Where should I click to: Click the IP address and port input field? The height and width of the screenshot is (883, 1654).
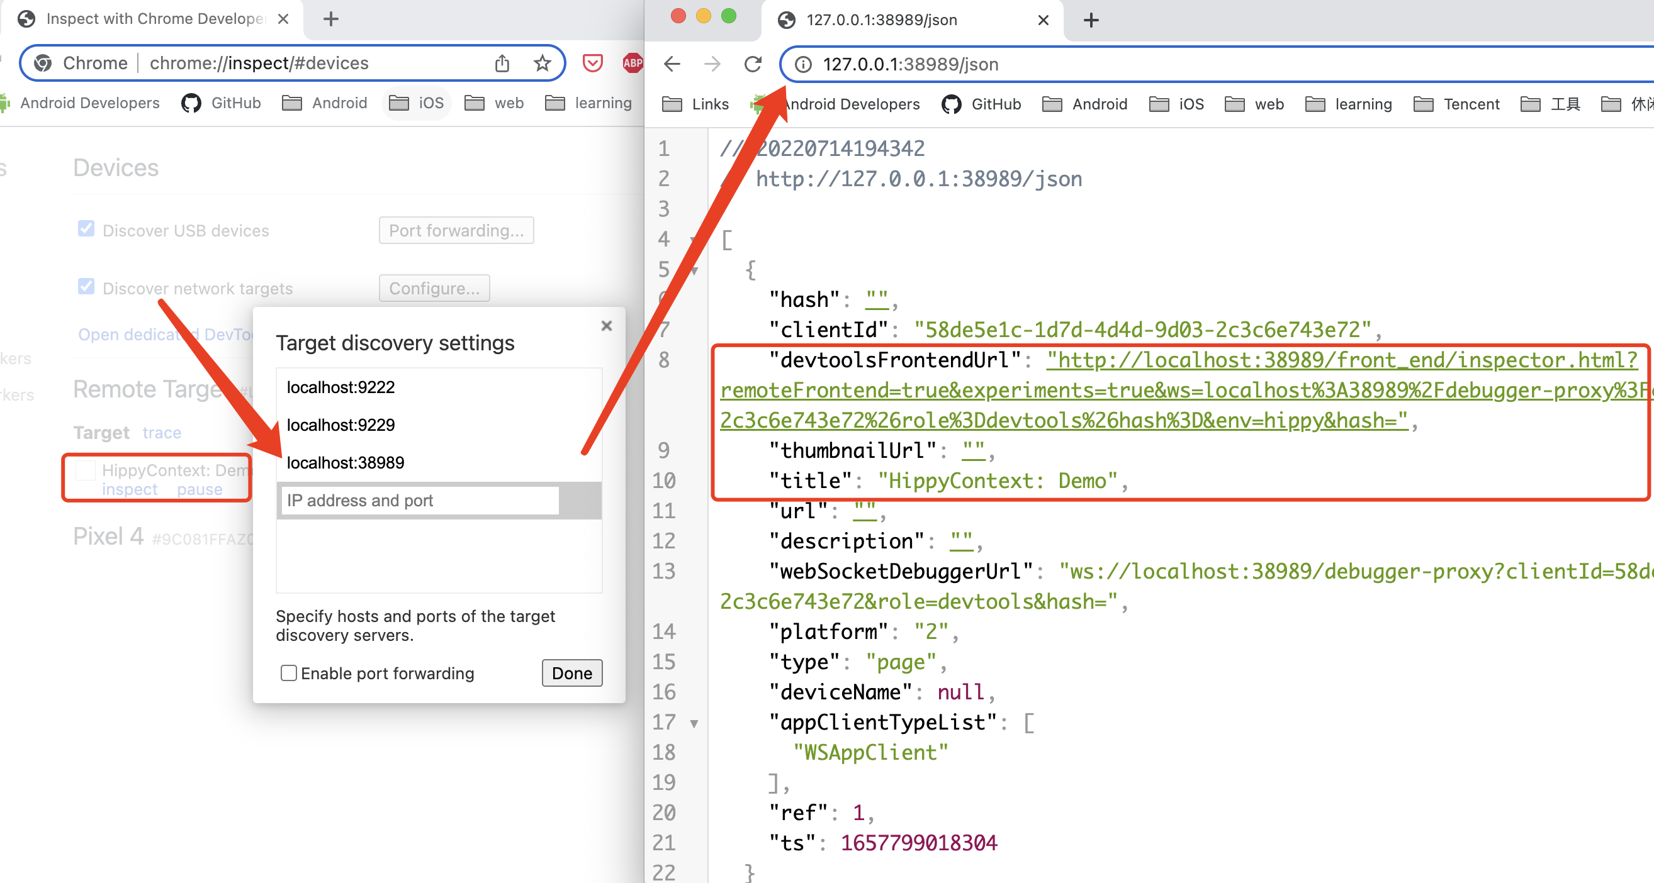pos(418,501)
